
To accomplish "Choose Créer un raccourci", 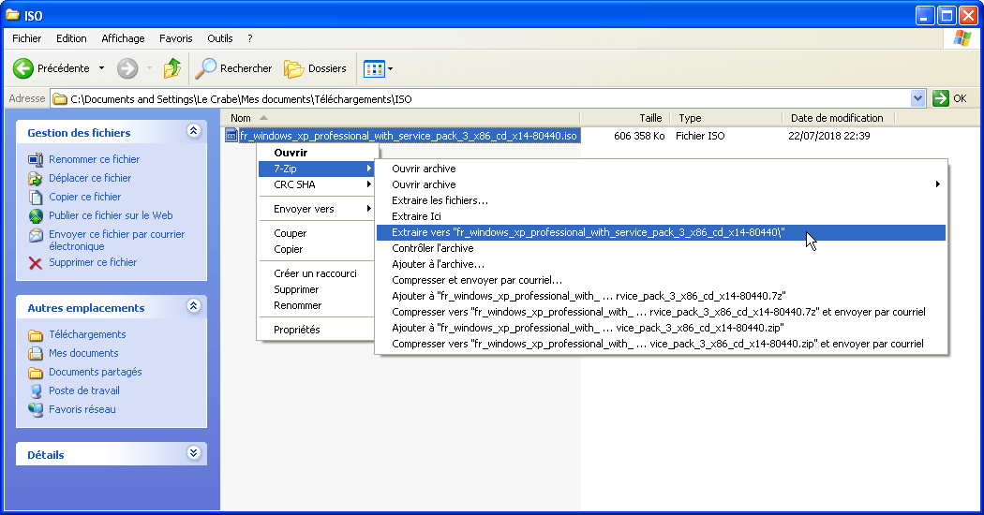I will pyautogui.click(x=316, y=273).
